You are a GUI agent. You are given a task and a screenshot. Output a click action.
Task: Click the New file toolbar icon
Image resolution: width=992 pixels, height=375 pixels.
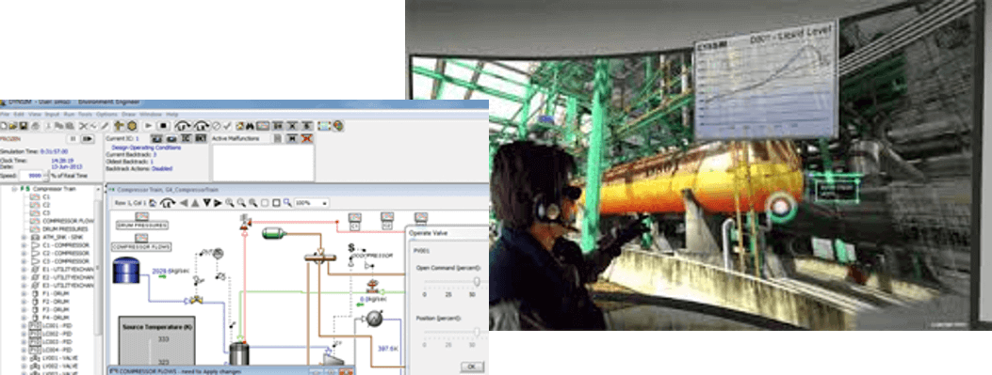click(x=5, y=126)
